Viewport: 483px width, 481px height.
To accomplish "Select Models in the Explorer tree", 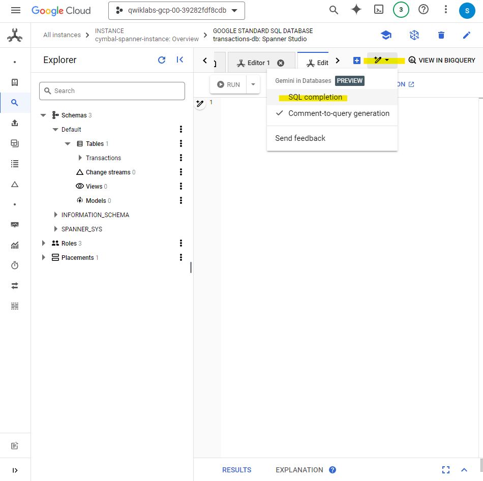I will pyautogui.click(x=96, y=201).
